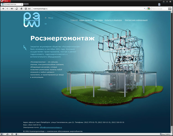This screenshot has height=136, width=173.
Task: Expand the address bar history dropdown
Action: tap(144, 9)
